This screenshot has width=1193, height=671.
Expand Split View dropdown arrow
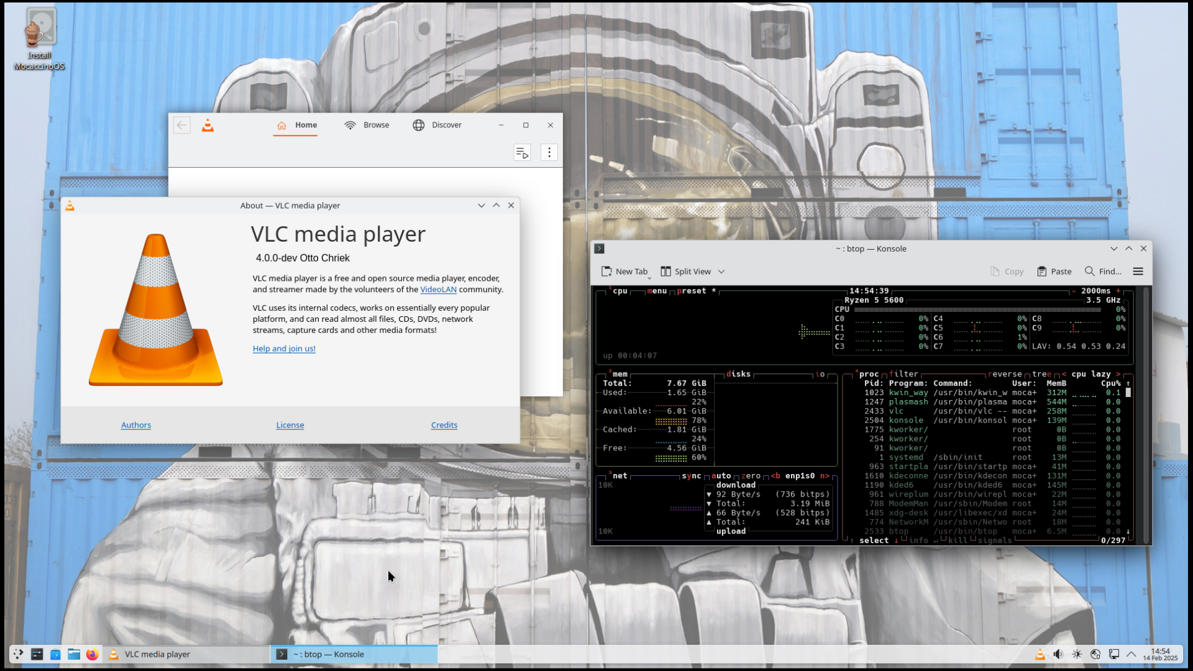pos(721,272)
